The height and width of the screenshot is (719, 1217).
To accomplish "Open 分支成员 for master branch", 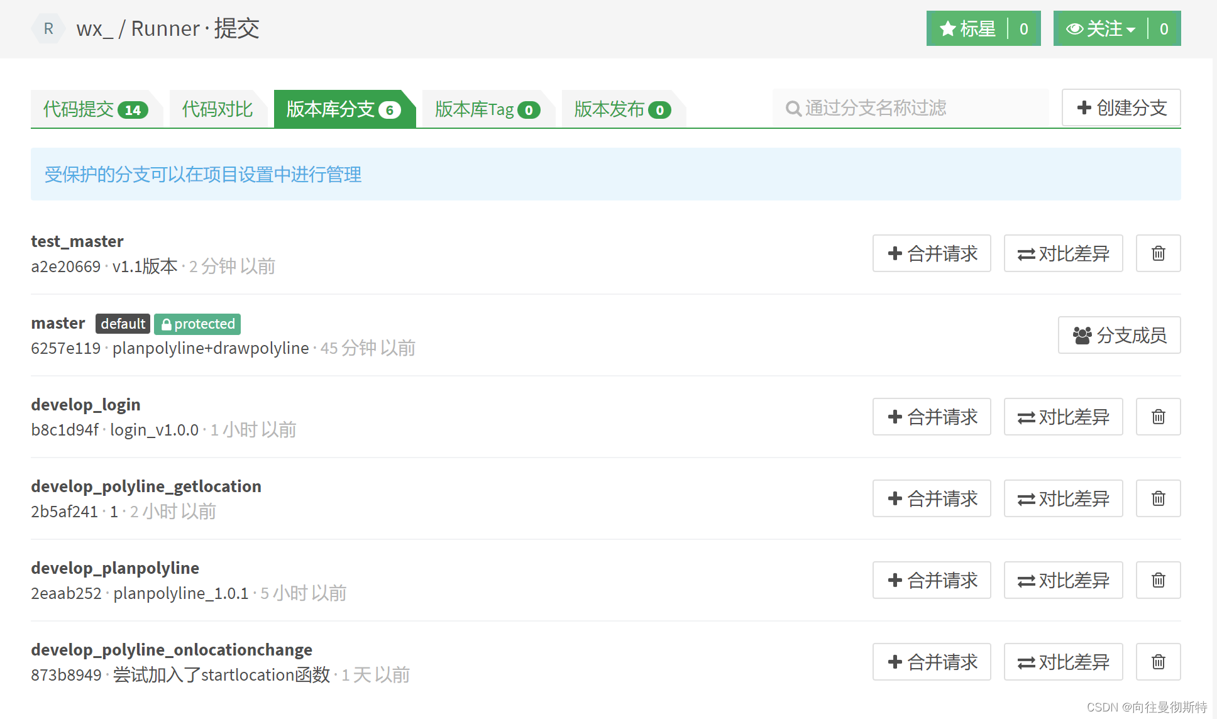I will 1119,335.
